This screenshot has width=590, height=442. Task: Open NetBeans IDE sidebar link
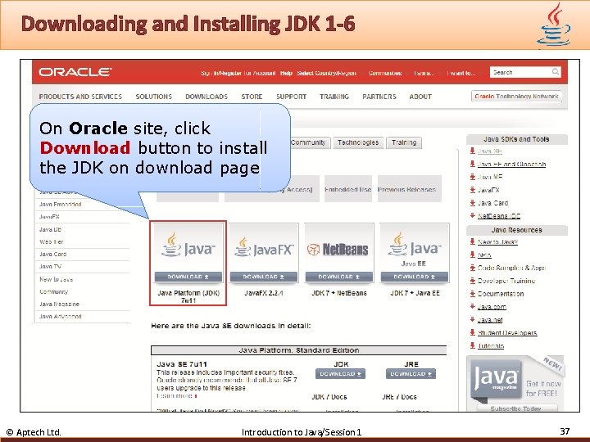coord(499,216)
